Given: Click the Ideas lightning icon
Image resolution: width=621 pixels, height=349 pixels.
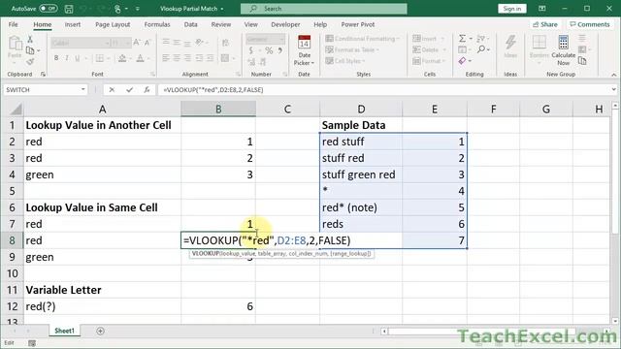Looking at the screenshot, I should tap(510, 47).
